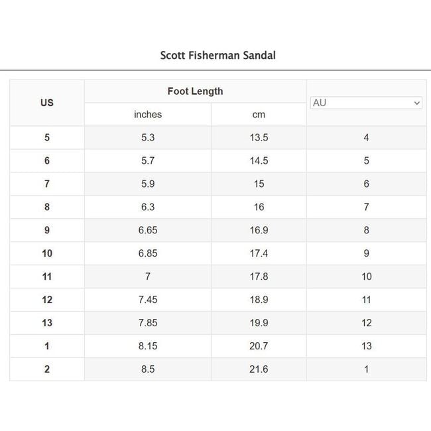Select the 7.45 inches cell
431x431 pixels.
[x=148, y=300]
